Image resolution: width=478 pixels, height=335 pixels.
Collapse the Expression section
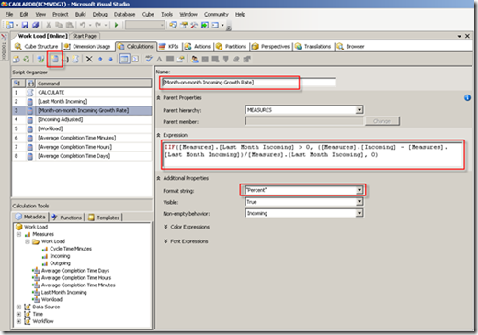point(159,135)
